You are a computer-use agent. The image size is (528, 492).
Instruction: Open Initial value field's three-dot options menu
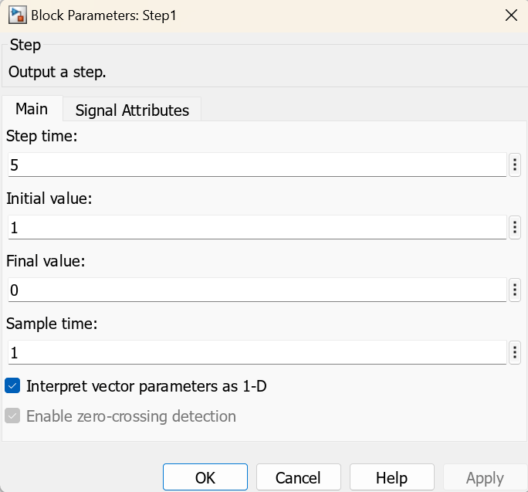point(515,227)
